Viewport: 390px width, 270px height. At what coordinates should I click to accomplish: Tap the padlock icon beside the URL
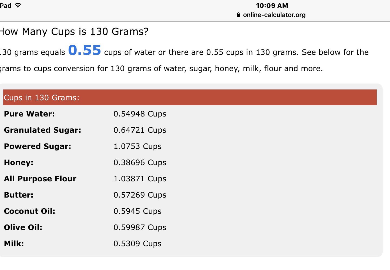click(x=238, y=15)
